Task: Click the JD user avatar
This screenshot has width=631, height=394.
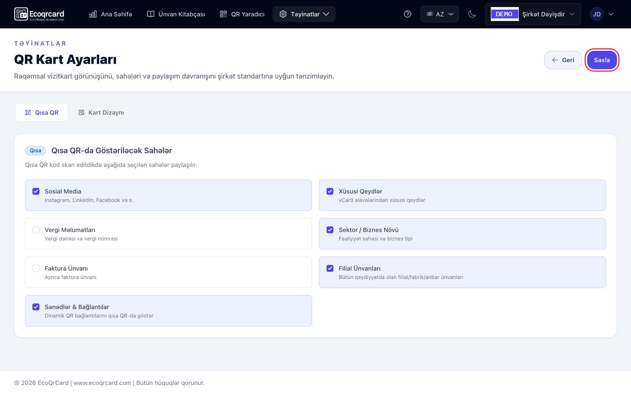Action: pyautogui.click(x=597, y=14)
